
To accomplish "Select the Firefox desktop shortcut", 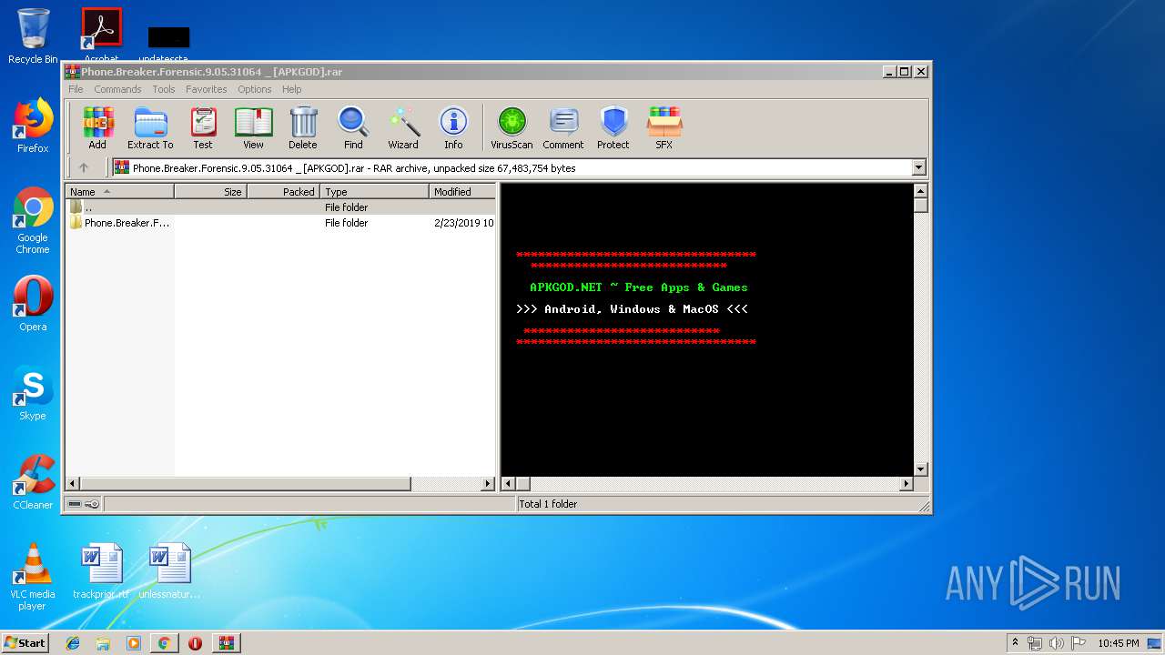I will tap(33, 126).
